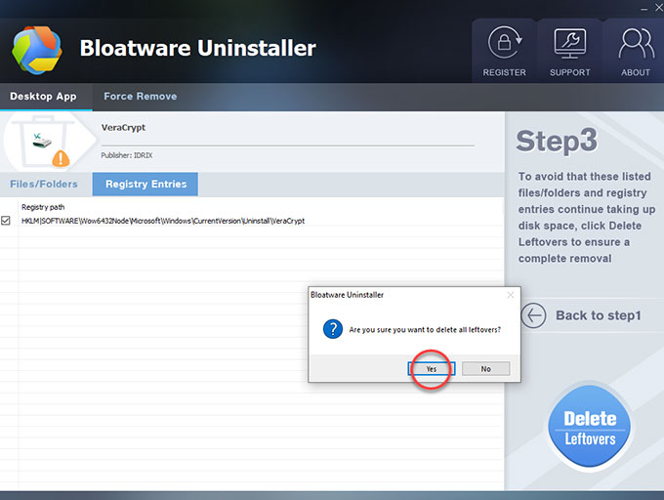The width and height of the screenshot is (664, 500).
Task: Go Back to step1 link
Action: pos(599,315)
